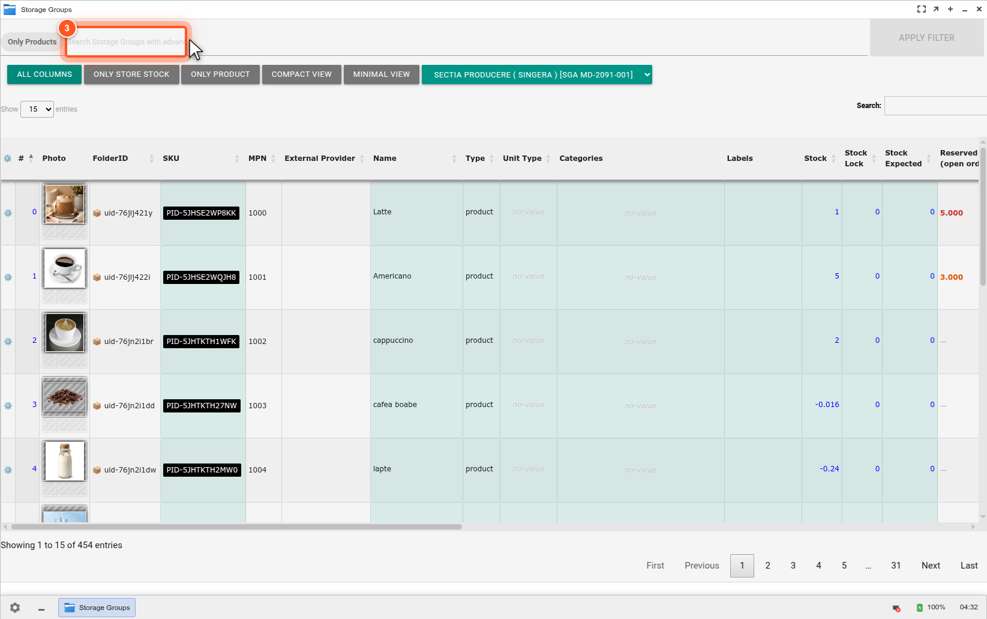Click the vertical table scrollbar
987x619 pixels.
pos(983,216)
